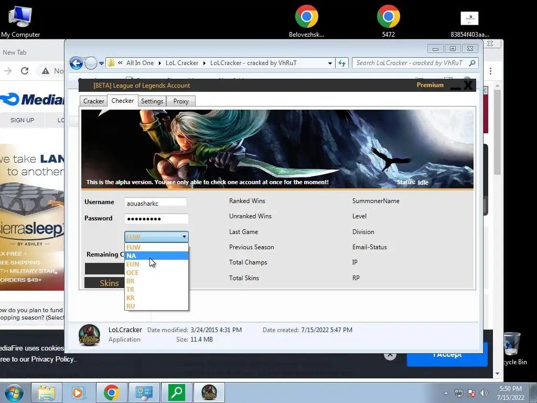Click the I Accept cookies button
Screen dimensions: 537x403
(x=447, y=355)
